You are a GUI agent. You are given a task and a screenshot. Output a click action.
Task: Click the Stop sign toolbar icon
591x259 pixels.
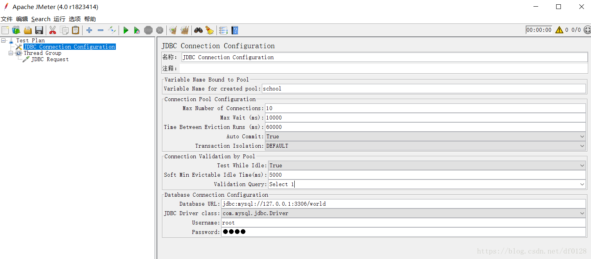[148, 30]
